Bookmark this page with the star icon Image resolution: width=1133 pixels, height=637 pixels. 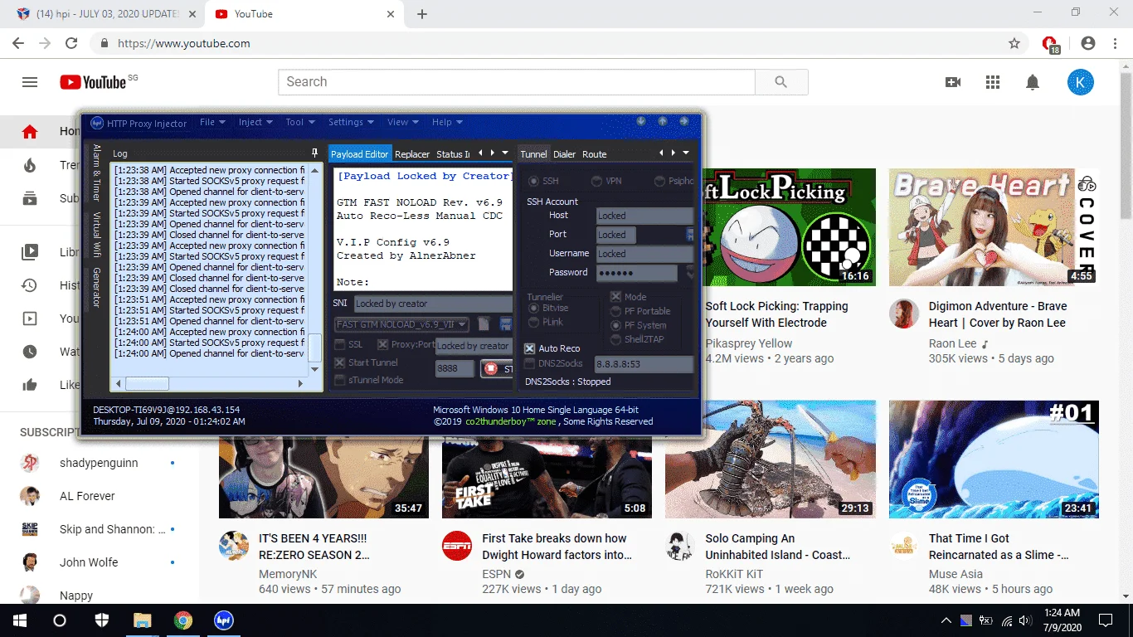coord(1014,43)
